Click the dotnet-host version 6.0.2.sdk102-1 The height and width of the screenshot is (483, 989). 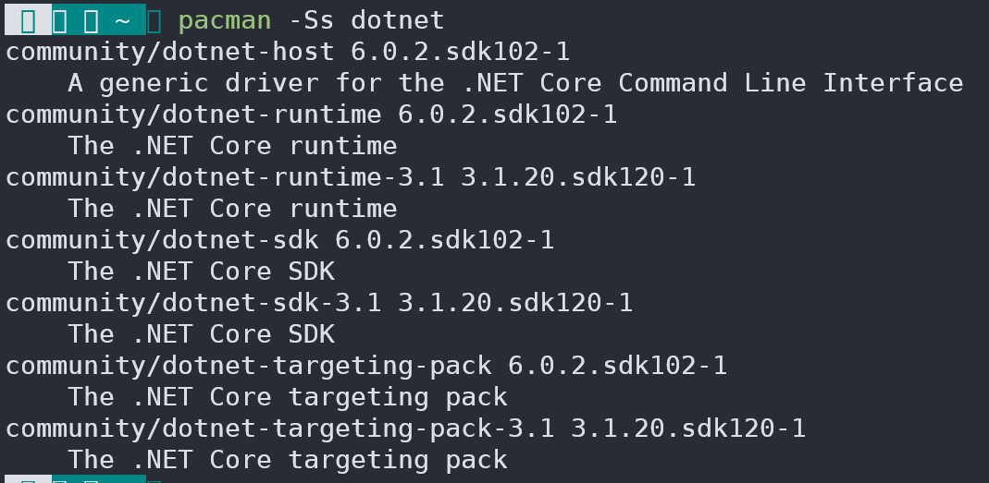461,52
